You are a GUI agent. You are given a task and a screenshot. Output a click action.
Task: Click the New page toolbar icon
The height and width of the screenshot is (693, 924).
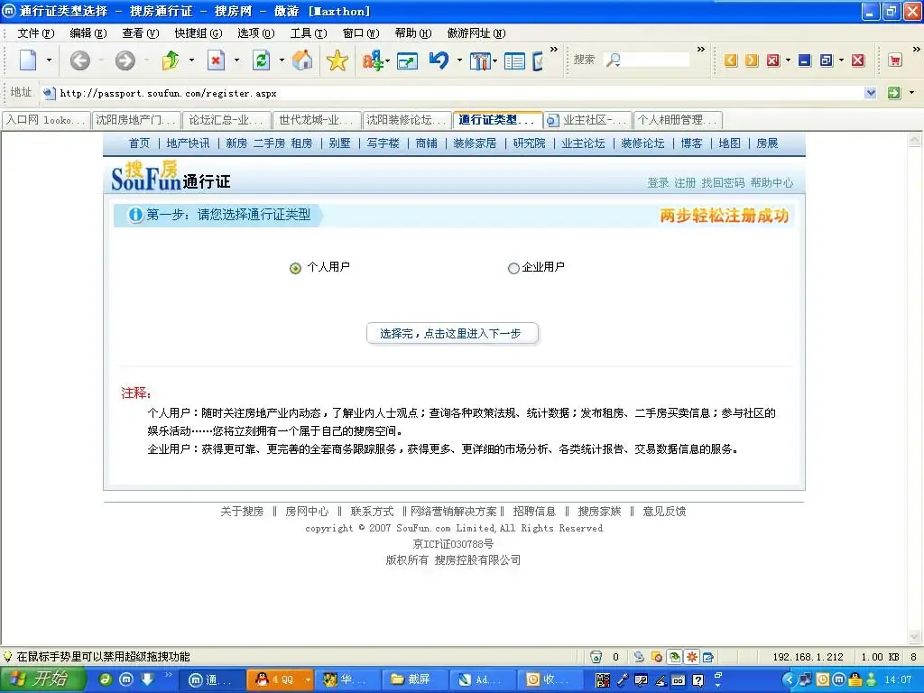[28, 60]
